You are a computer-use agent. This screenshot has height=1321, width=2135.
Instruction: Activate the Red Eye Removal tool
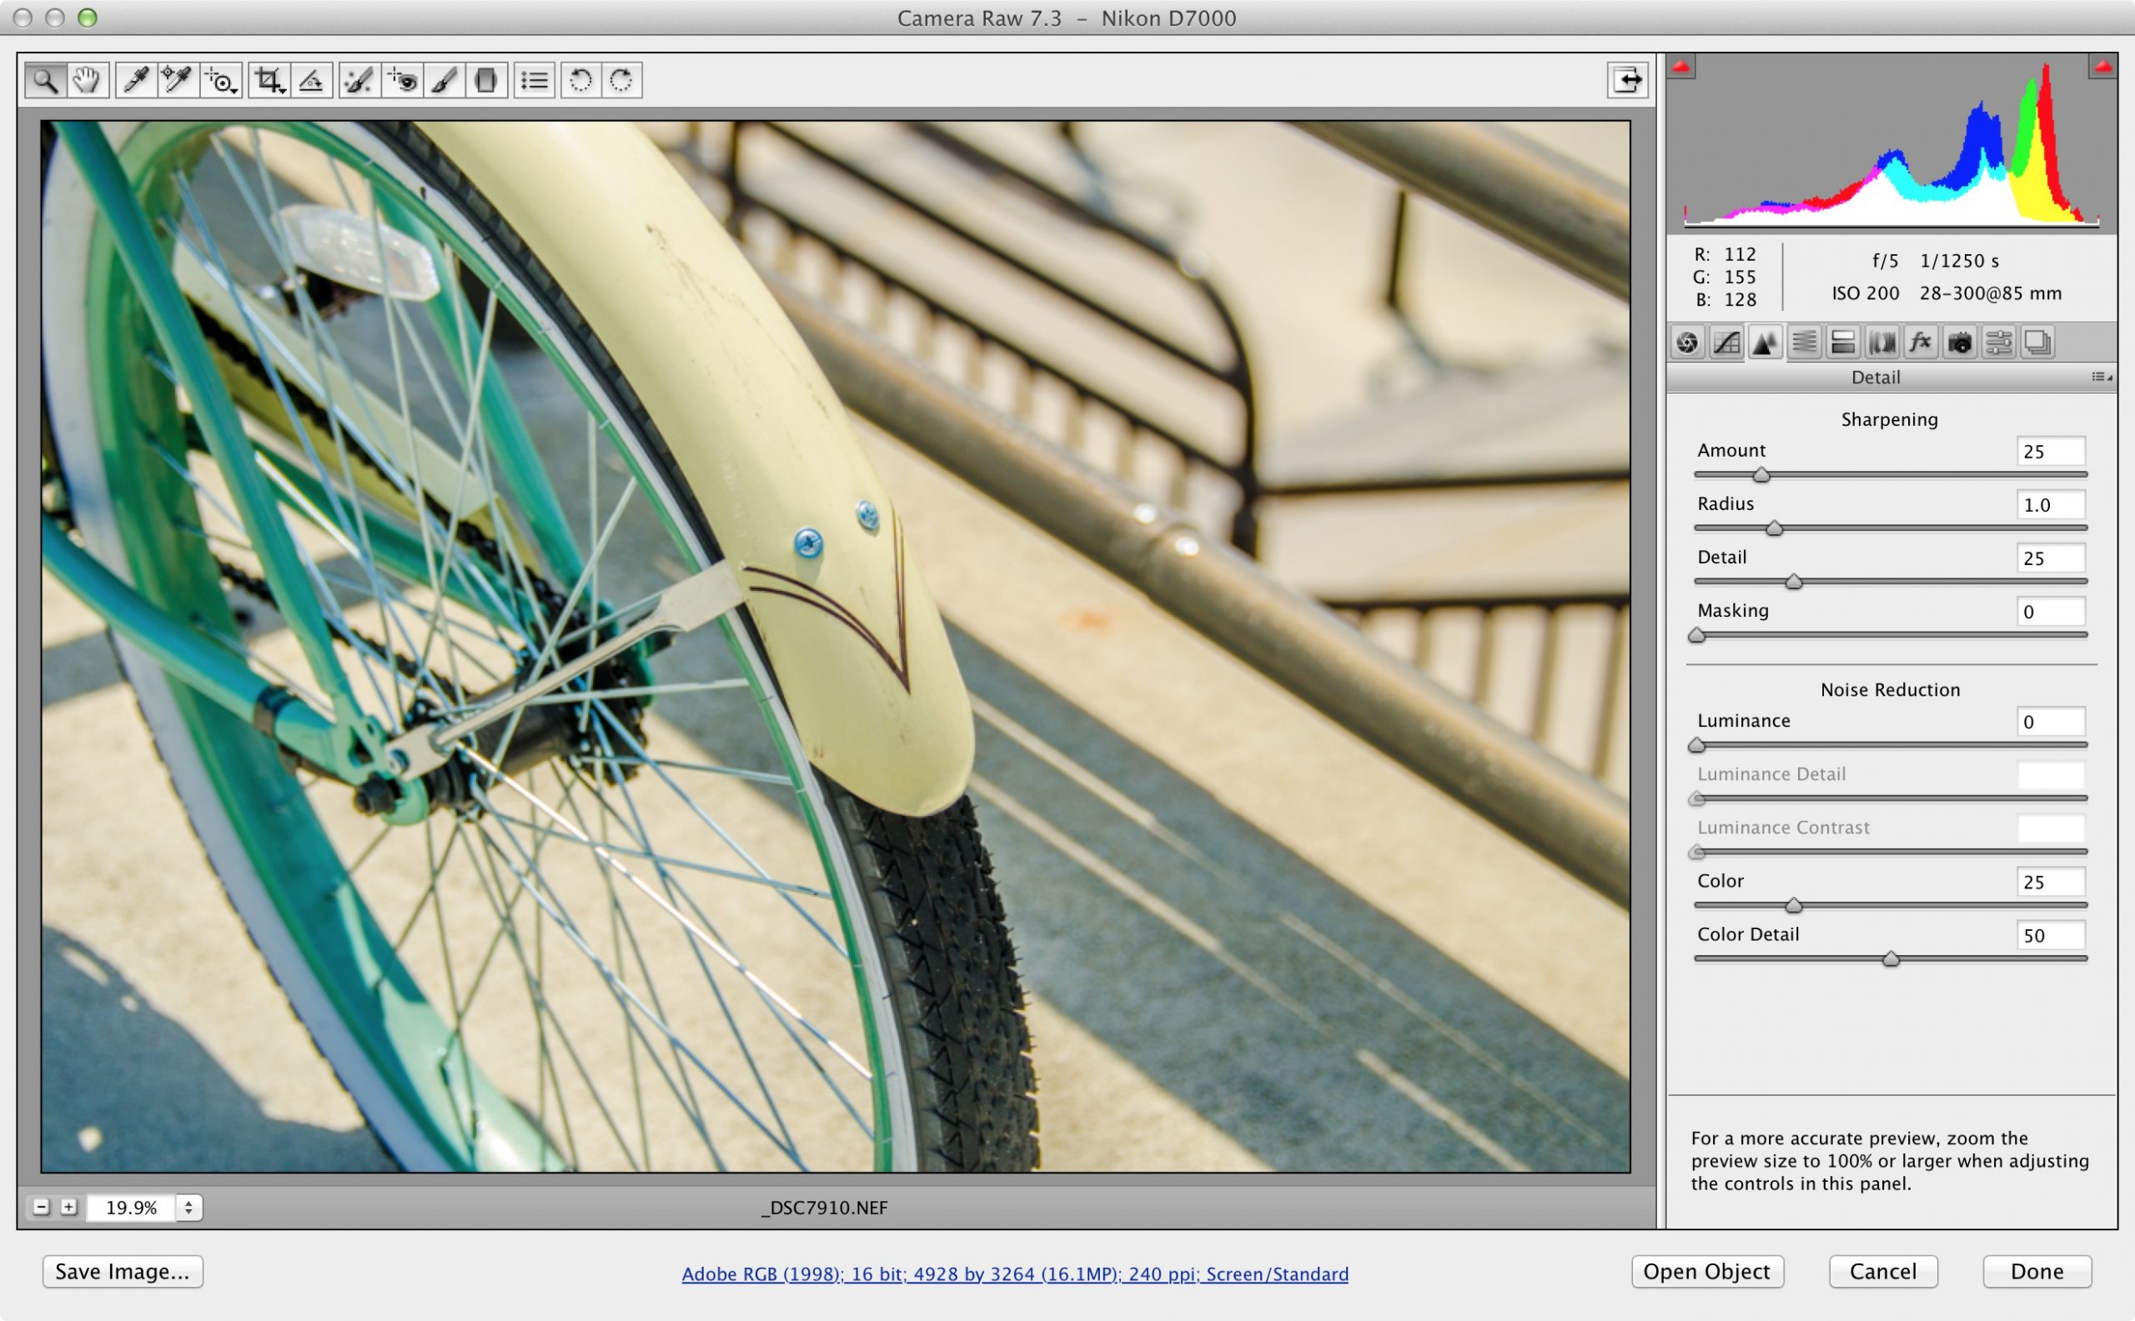(x=403, y=80)
